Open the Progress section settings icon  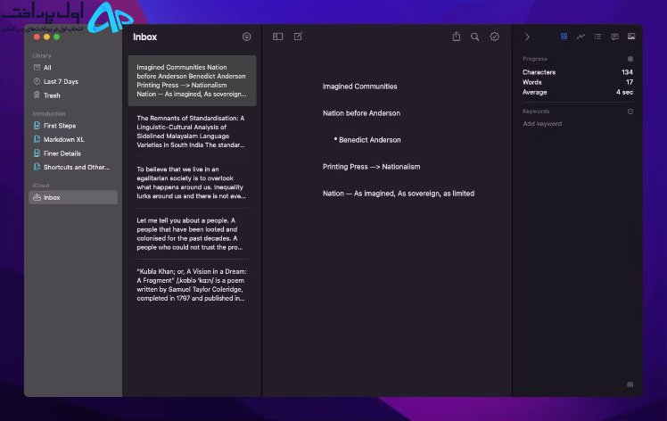coord(630,59)
